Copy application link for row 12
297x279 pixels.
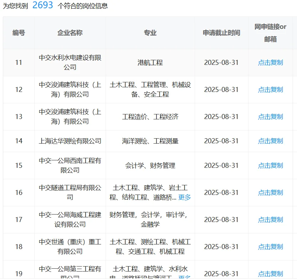270,90
